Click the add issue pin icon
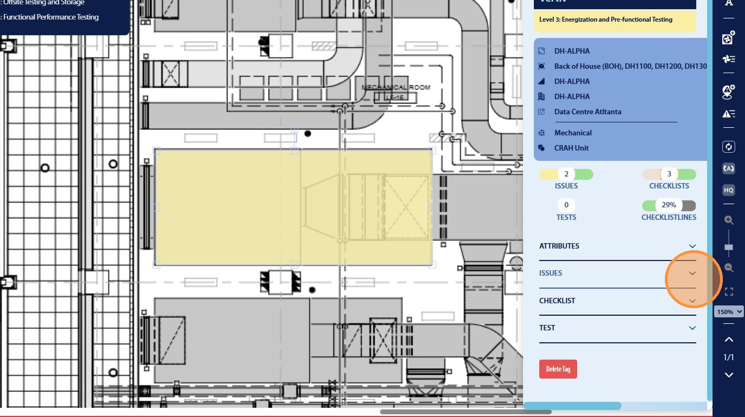 (729, 92)
